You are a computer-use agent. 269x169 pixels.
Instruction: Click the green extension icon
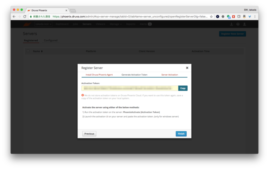click(x=228, y=16)
